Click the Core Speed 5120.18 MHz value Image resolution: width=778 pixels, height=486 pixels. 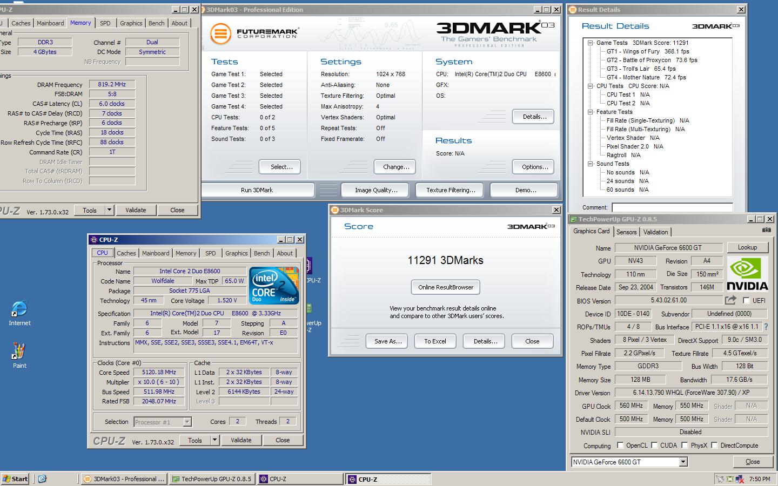coord(159,372)
